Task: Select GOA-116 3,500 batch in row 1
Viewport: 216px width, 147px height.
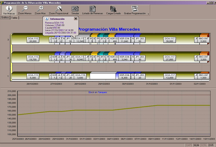Action: tap(80, 76)
